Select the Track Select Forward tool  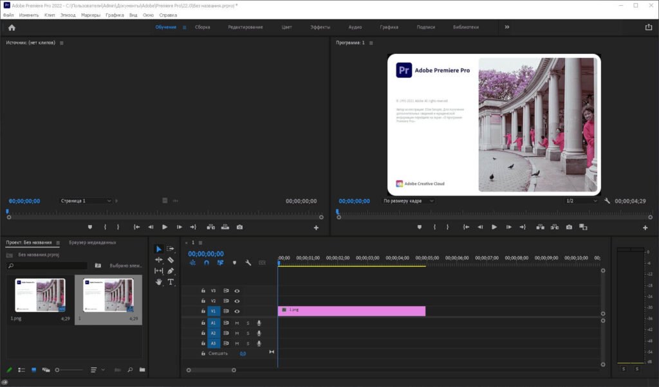(x=170, y=249)
